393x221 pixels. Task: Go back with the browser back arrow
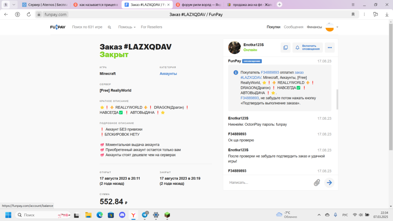[6, 15]
